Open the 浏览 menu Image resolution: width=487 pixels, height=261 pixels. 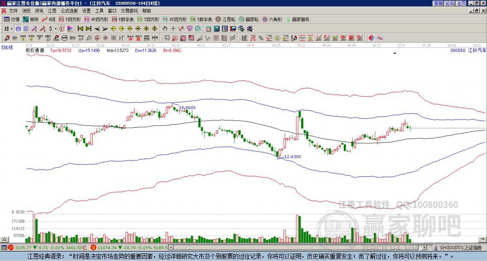click(x=27, y=11)
